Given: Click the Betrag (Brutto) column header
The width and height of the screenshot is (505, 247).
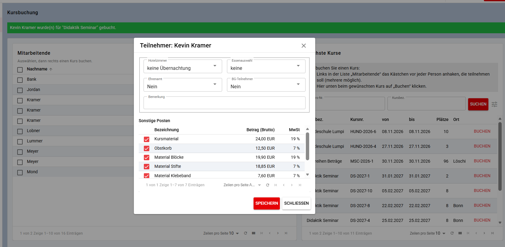Looking at the screenshot, I should 261,130.
